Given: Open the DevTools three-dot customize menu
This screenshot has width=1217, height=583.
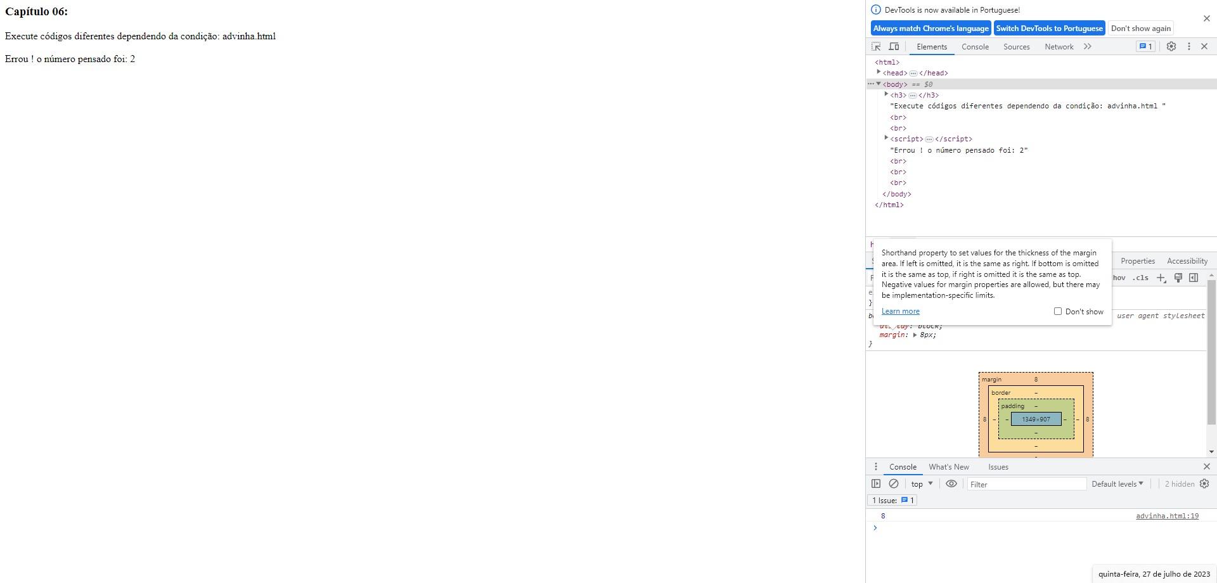Looking at the screenshot, I should pos(1189,47).
